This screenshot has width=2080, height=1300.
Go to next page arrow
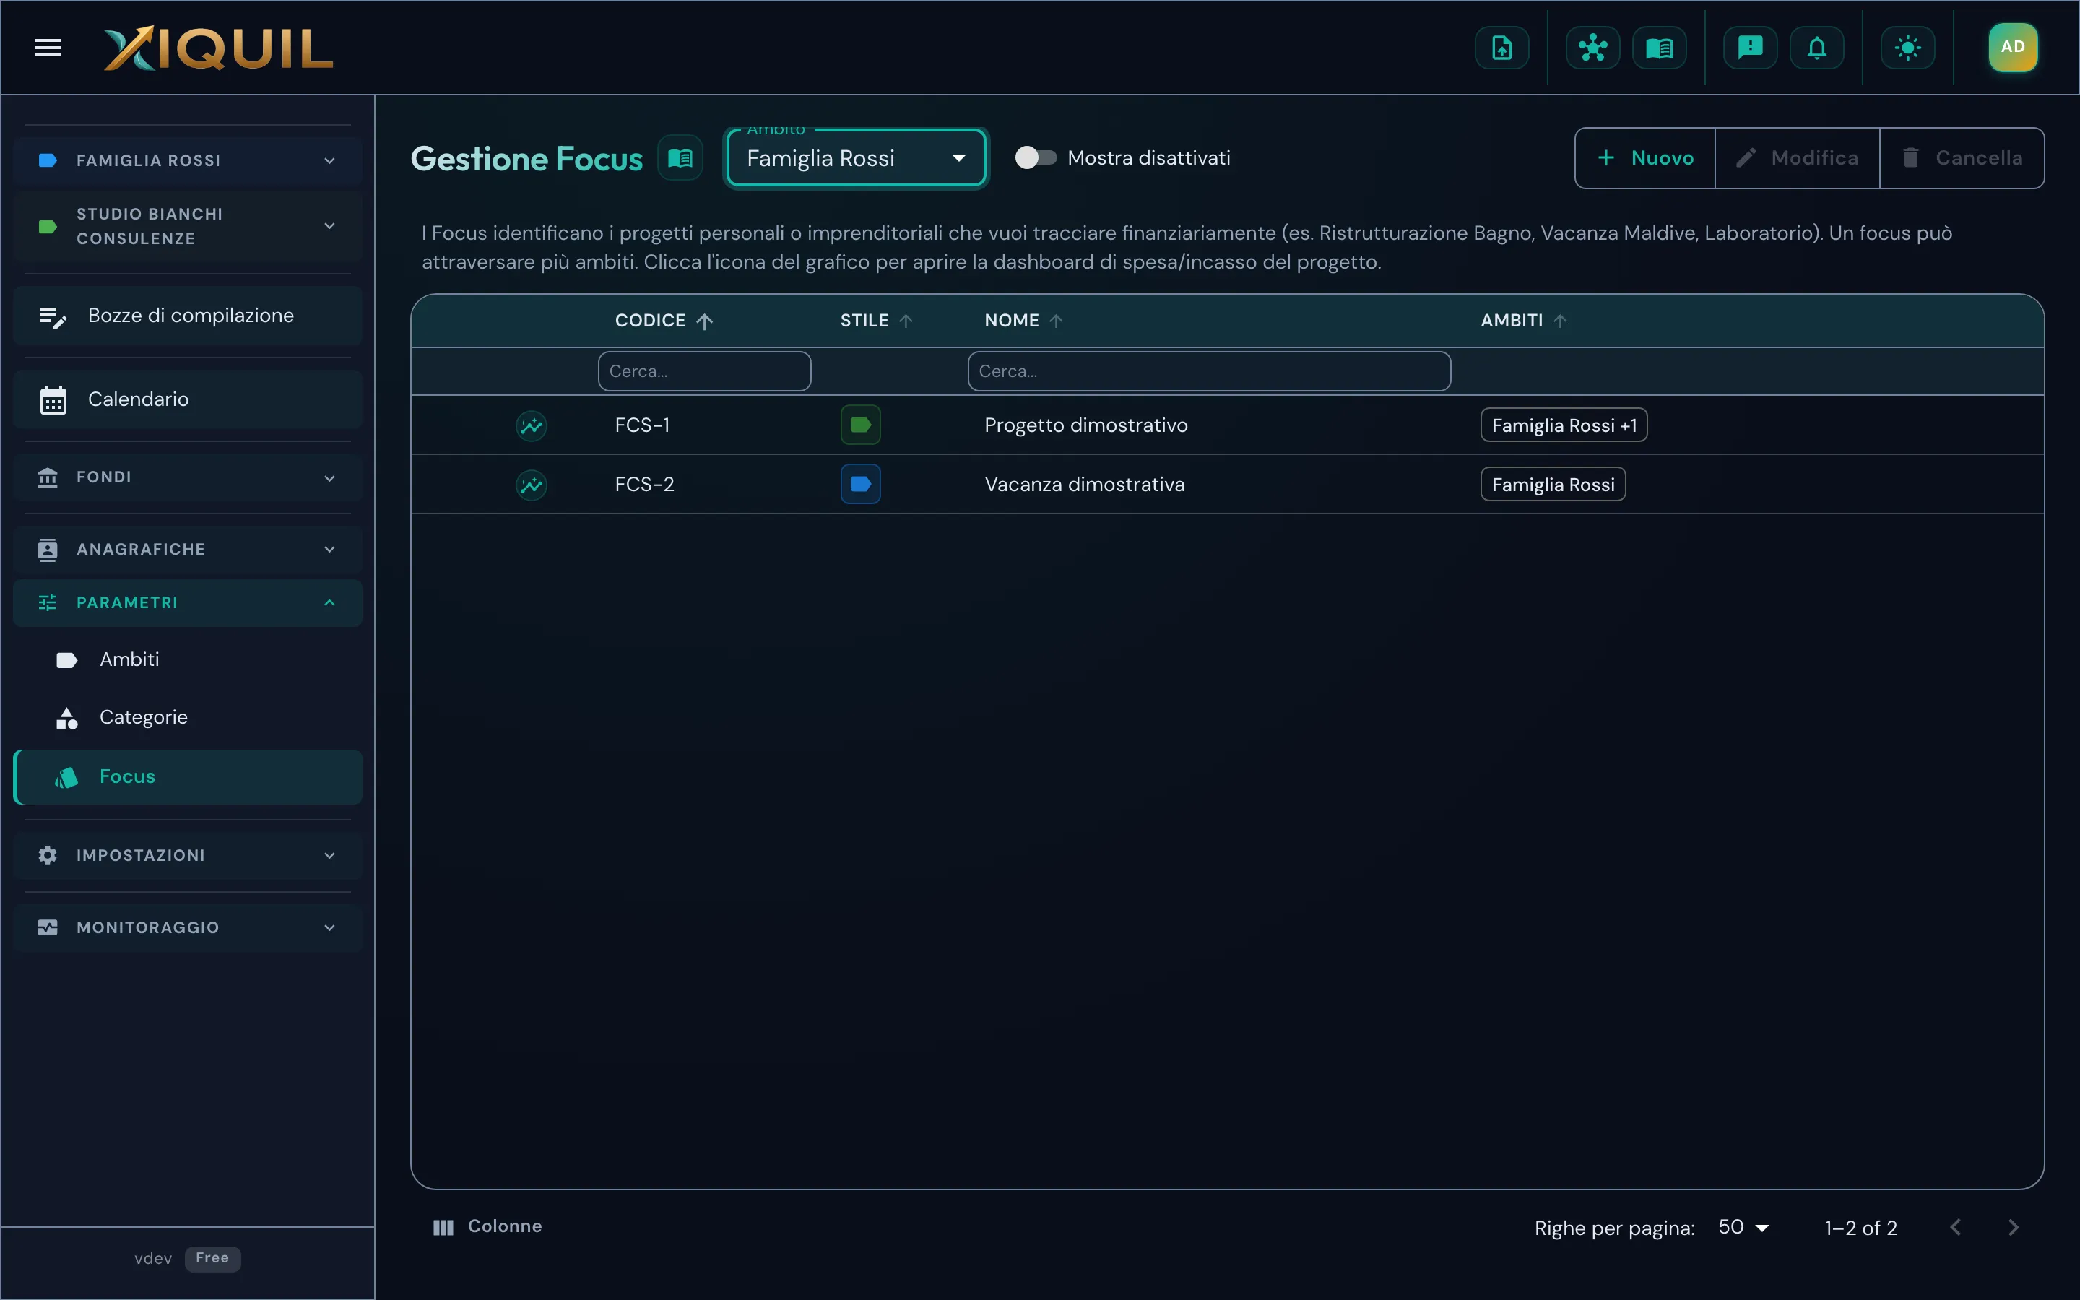pos(2013,1228)
